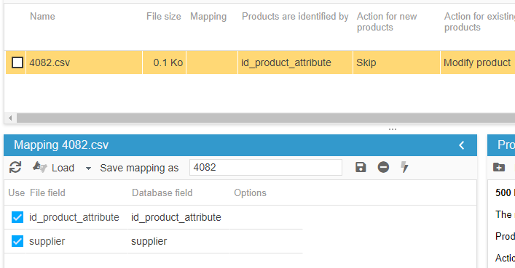Collapse Mapping 4082.csv panel with chevron
The height and width of the screenshot is (268, 515).
(462, 145)
